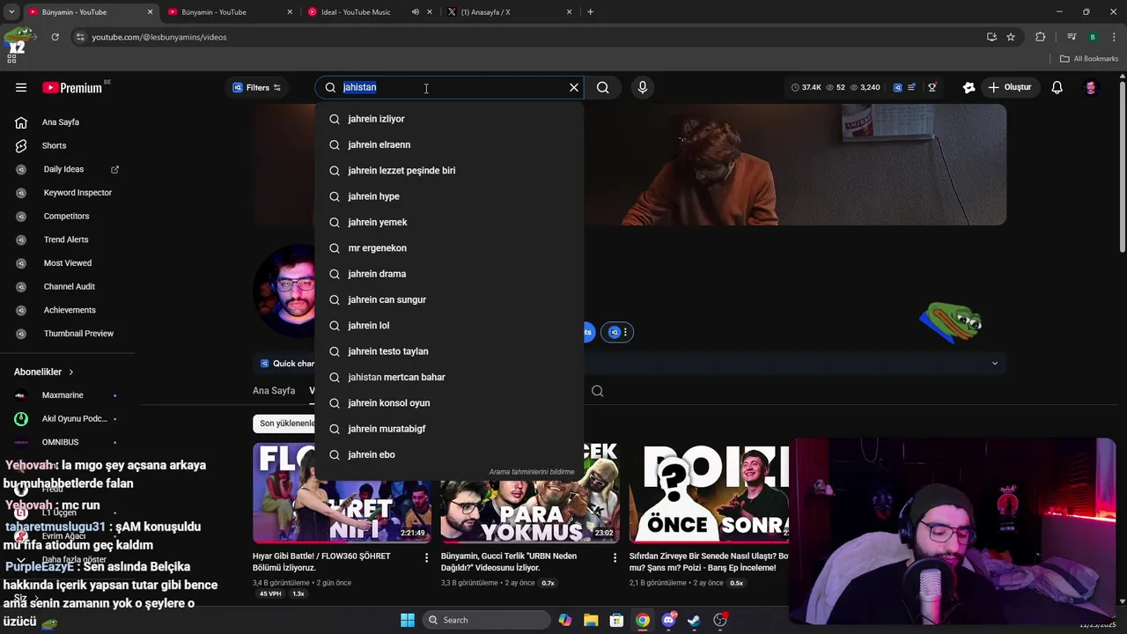Open the Chrome extensions puzzle icon
Image resolution: width=1127 pixels, height=634 pixels.
point(1041,37)
